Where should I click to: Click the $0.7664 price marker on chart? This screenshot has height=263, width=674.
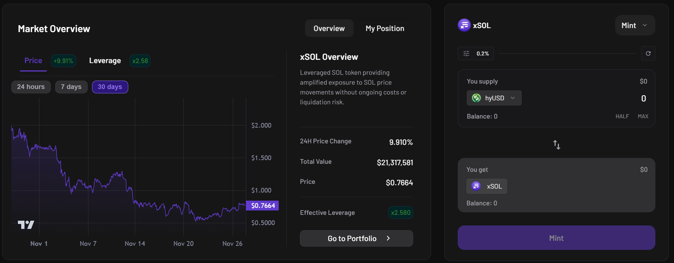(262, 206)
